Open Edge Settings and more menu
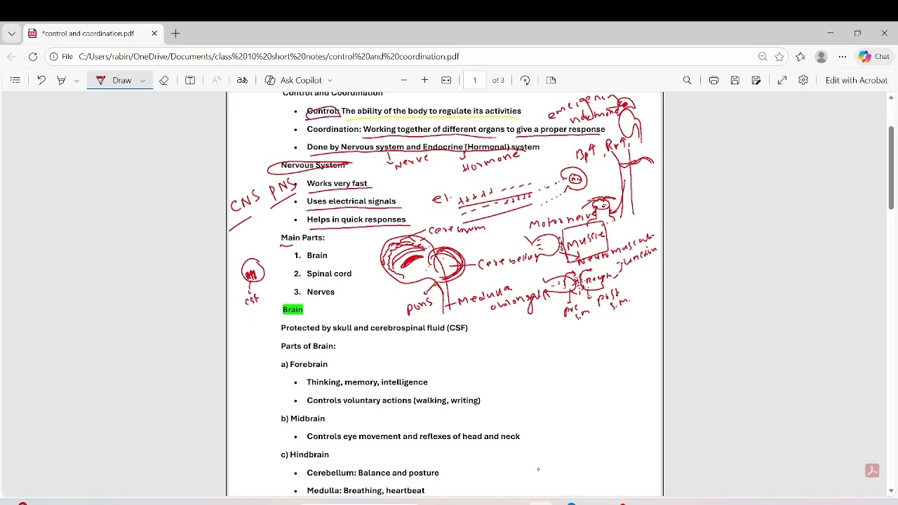The width and height of the screenshot is (898, 505). click(x=843, y=57)
